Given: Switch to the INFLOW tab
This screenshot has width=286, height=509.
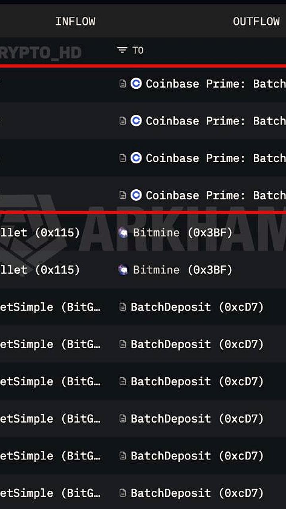Looking at the screenshot, I should [75, 21].
